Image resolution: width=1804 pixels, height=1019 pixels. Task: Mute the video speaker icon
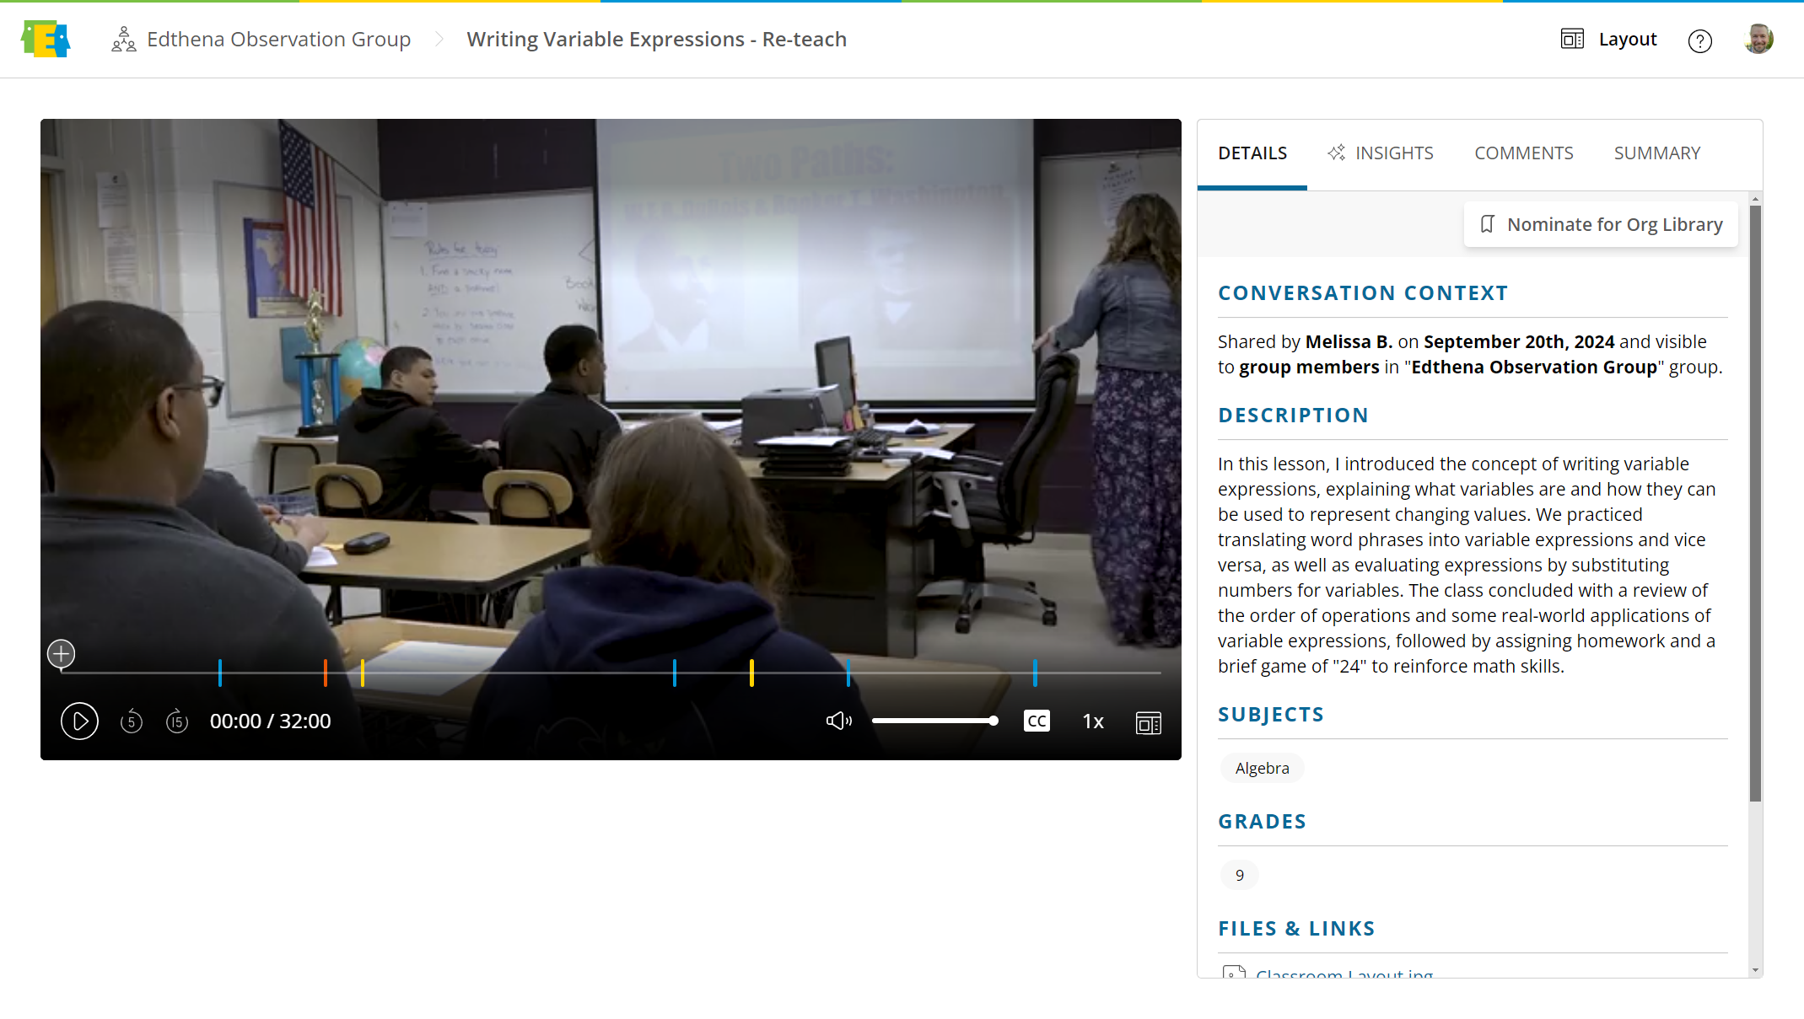pos(838,721)
